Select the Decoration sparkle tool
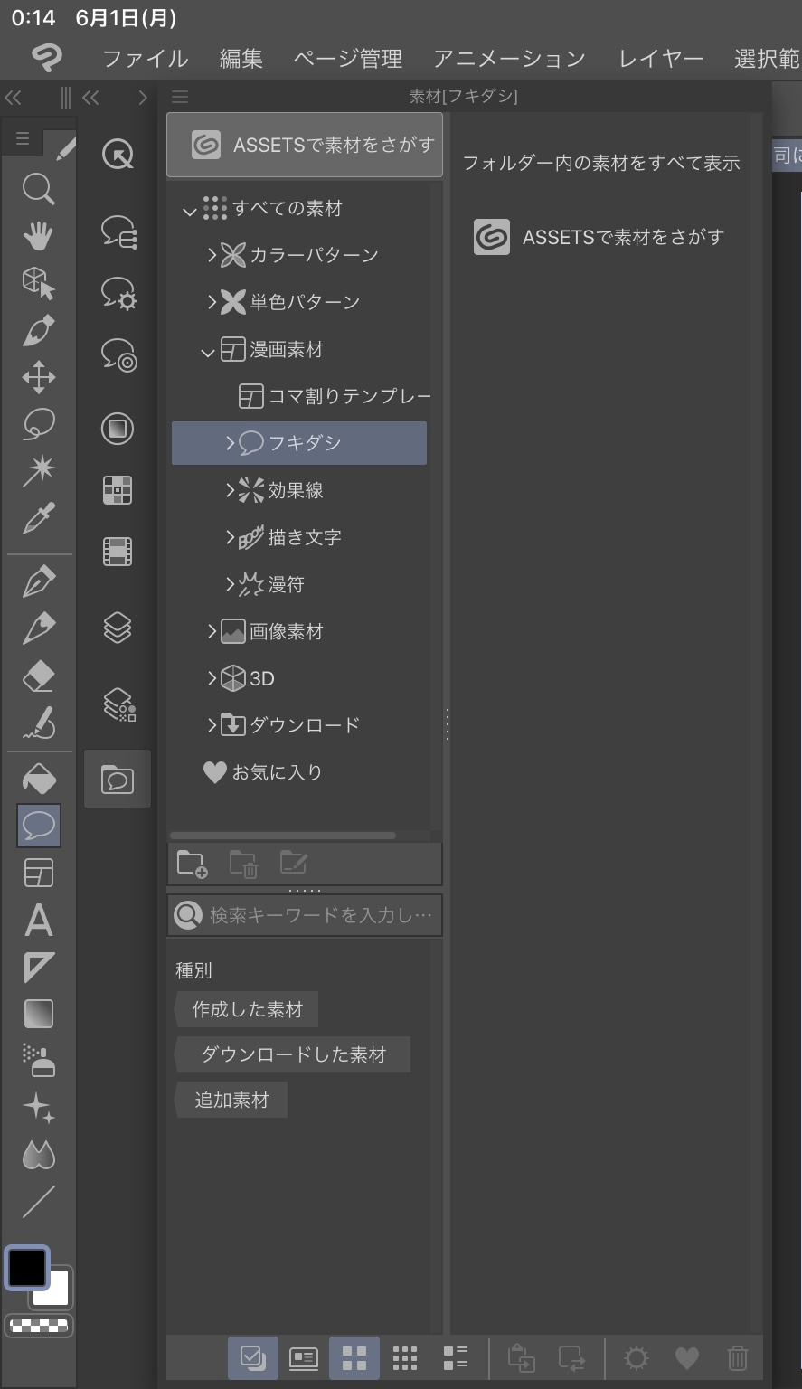Viewport: 802px width, 1389px height. (x=38, y=1108)
